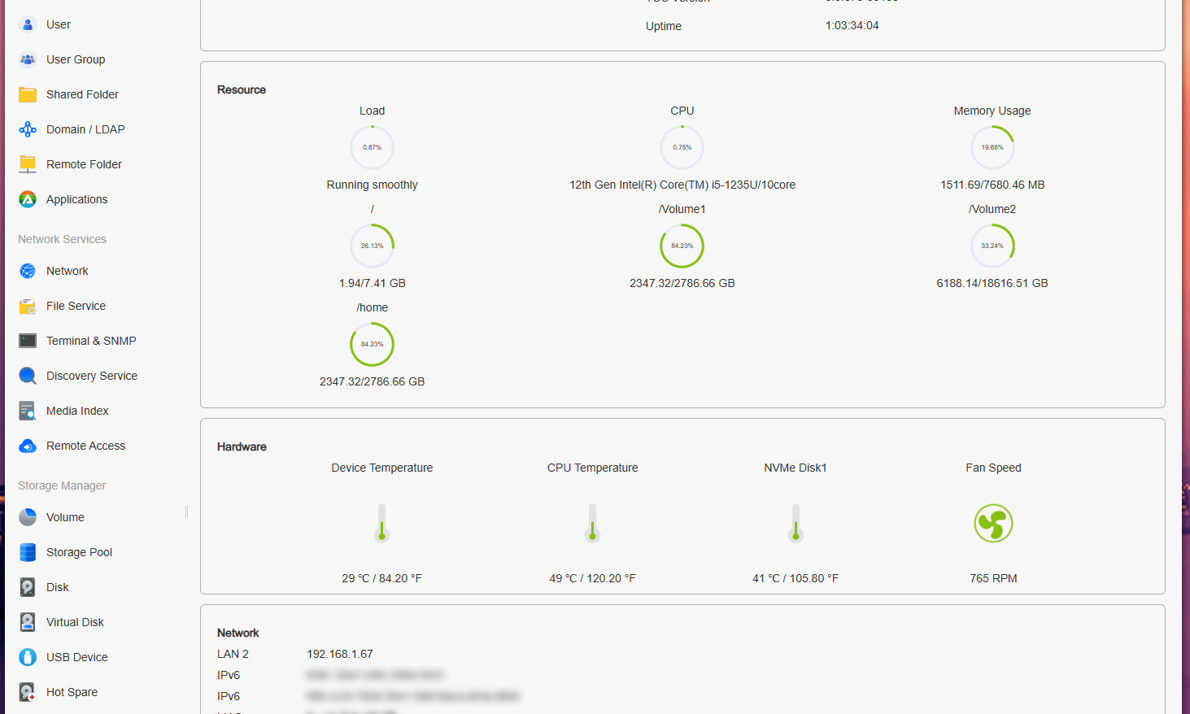Open the User Group icon
The image size is (1190, 714).
point(28,59)
